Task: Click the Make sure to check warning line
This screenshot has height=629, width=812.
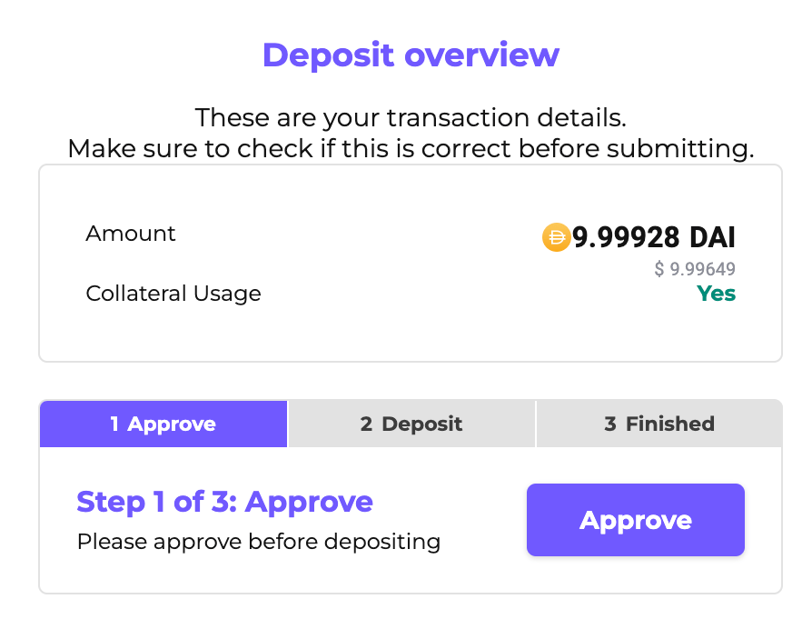Action: pyautogui.click(x=411, y=149)
